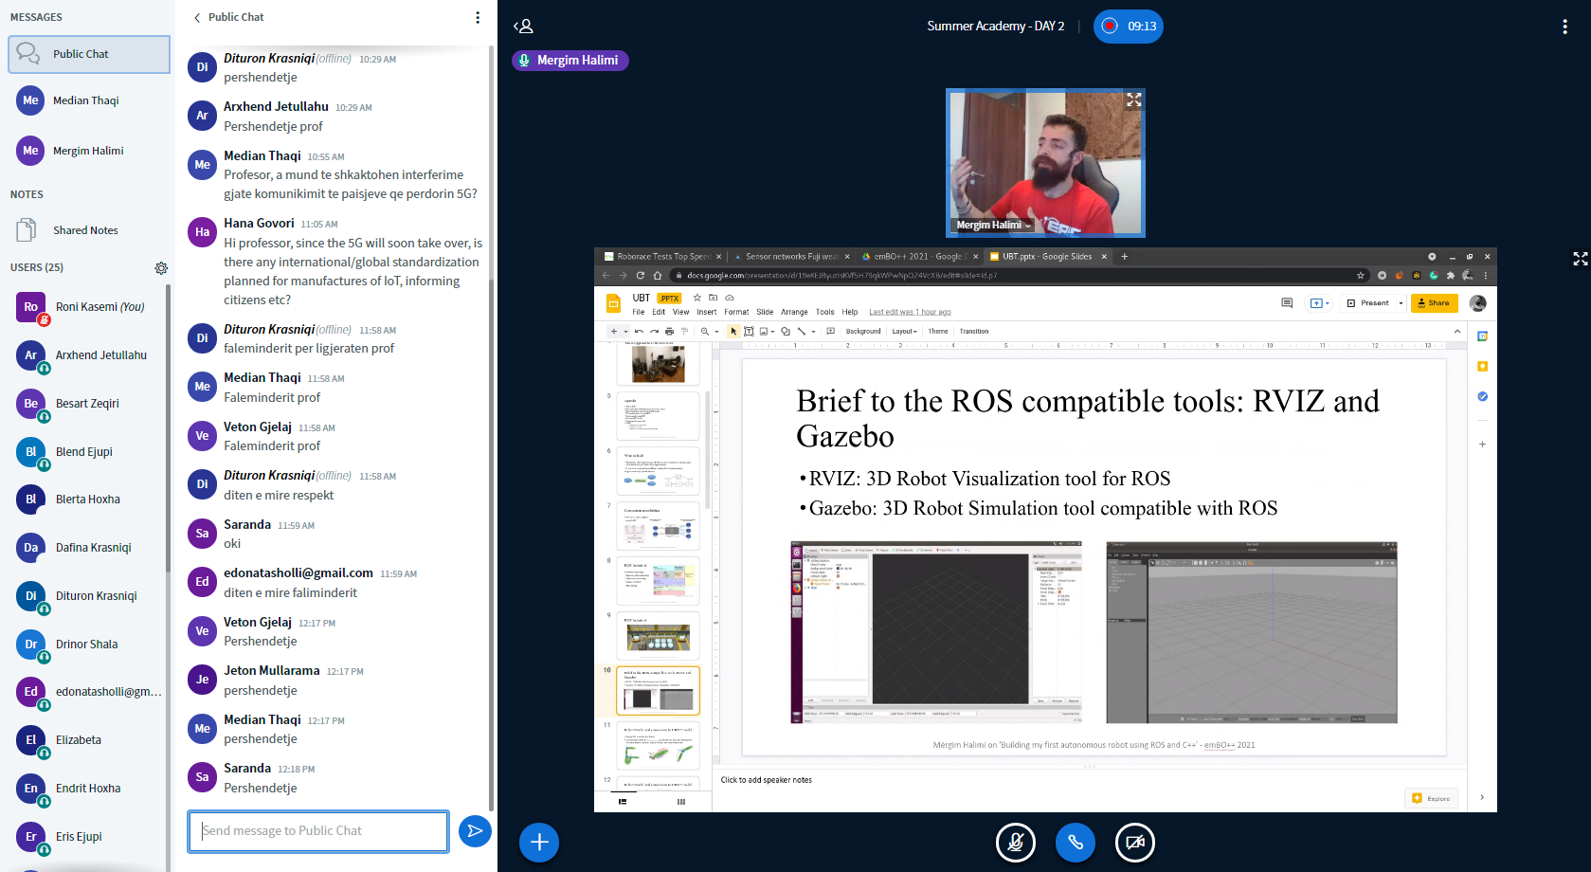Open manage users gear settings
The image size is (1591, 872).
(x=161, y=268)
